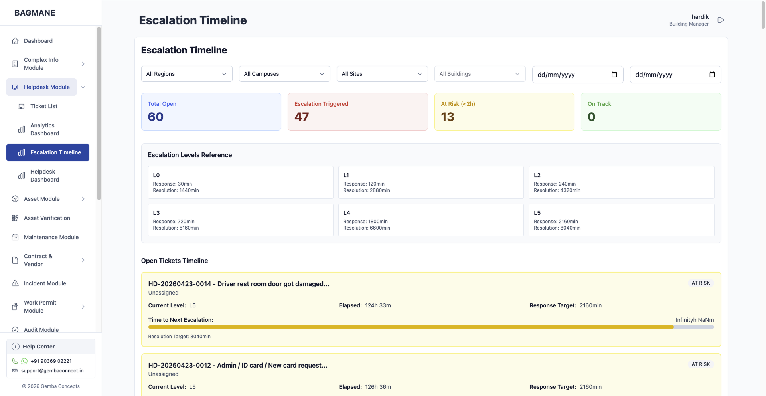Click the Contract & Vendor document icon
766x396 pixels.
(x=15, y=260)
